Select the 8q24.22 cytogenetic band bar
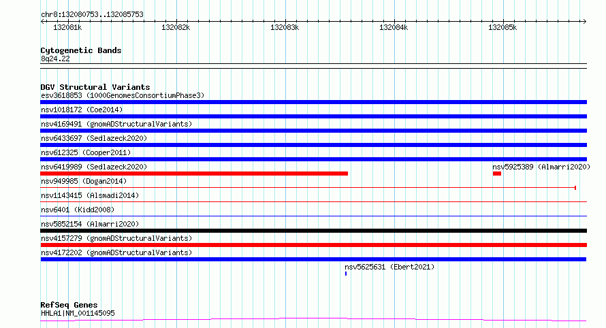Viewport: 606px width, 328px height. [313, 66]
